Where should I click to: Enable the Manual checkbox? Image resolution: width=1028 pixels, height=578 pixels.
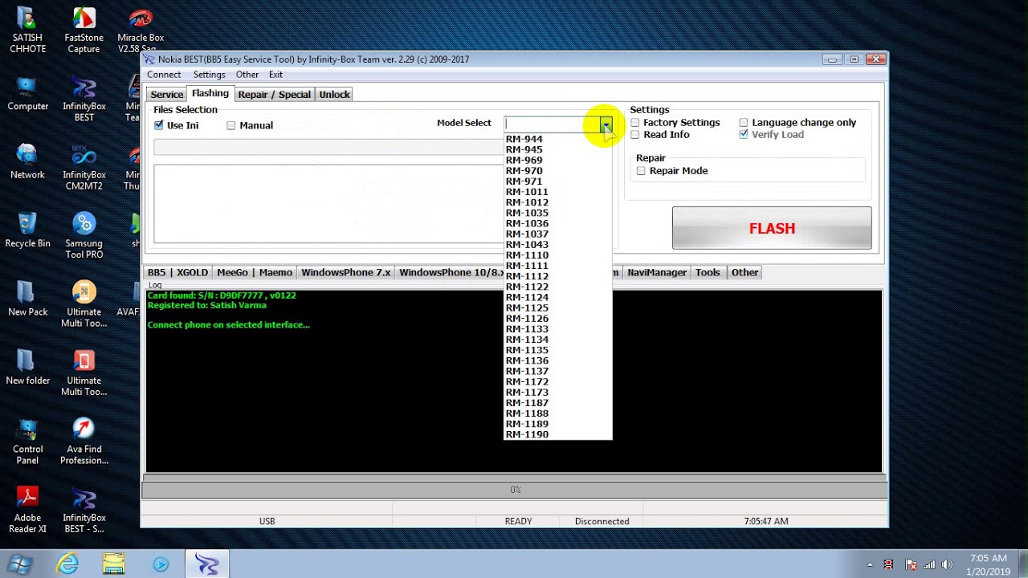coord(231,125)
